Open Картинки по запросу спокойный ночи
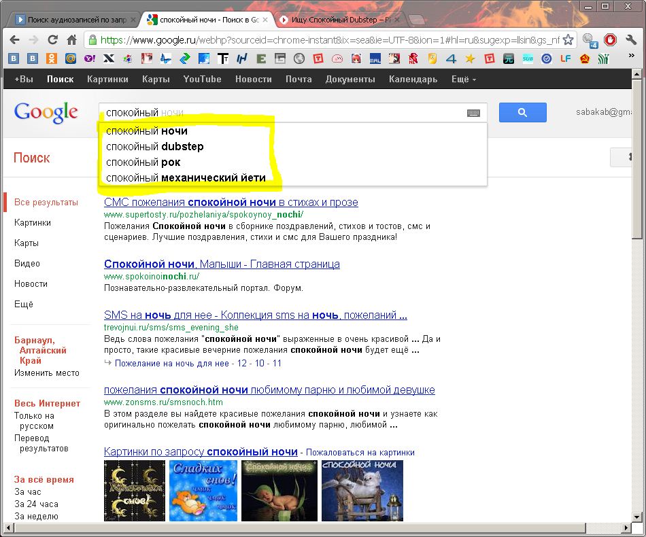 point(201,452)
